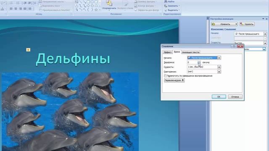Toggle bulleted list in the ribbon
The image size is (269, 151).
click(x=11, y=3)
